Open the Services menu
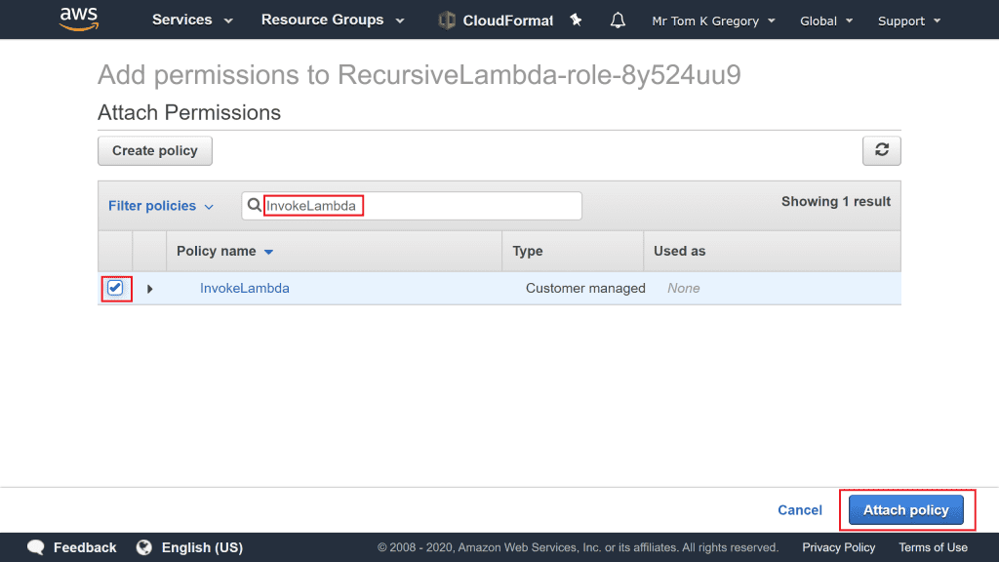Viewport: 999px width, 562px height. pos(192,20)
